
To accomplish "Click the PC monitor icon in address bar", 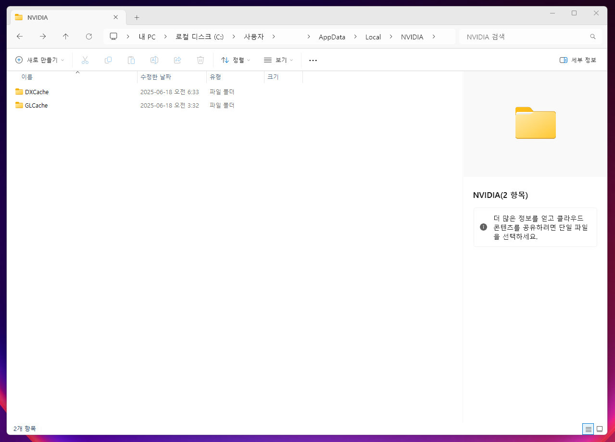I will click(113, 37).
